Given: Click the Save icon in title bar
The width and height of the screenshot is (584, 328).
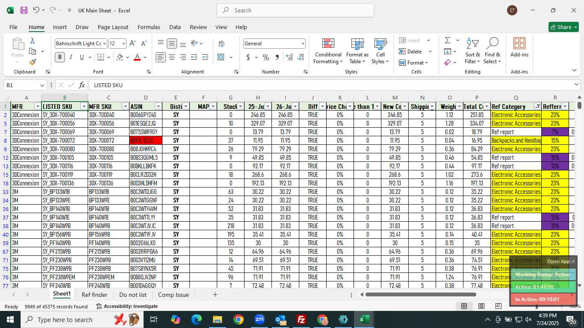Looking at the screenshot, I should pos(24,10).
